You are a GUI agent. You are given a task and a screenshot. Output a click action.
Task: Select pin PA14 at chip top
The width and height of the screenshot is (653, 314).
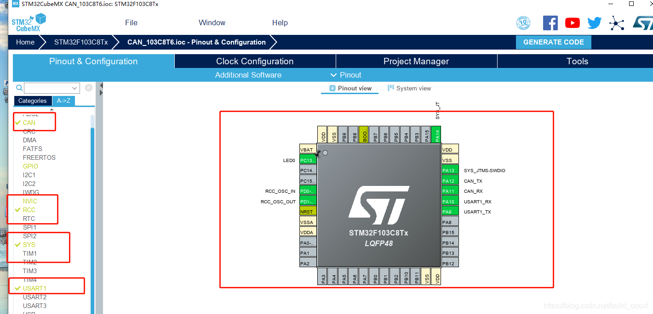(x=436, y=135)
